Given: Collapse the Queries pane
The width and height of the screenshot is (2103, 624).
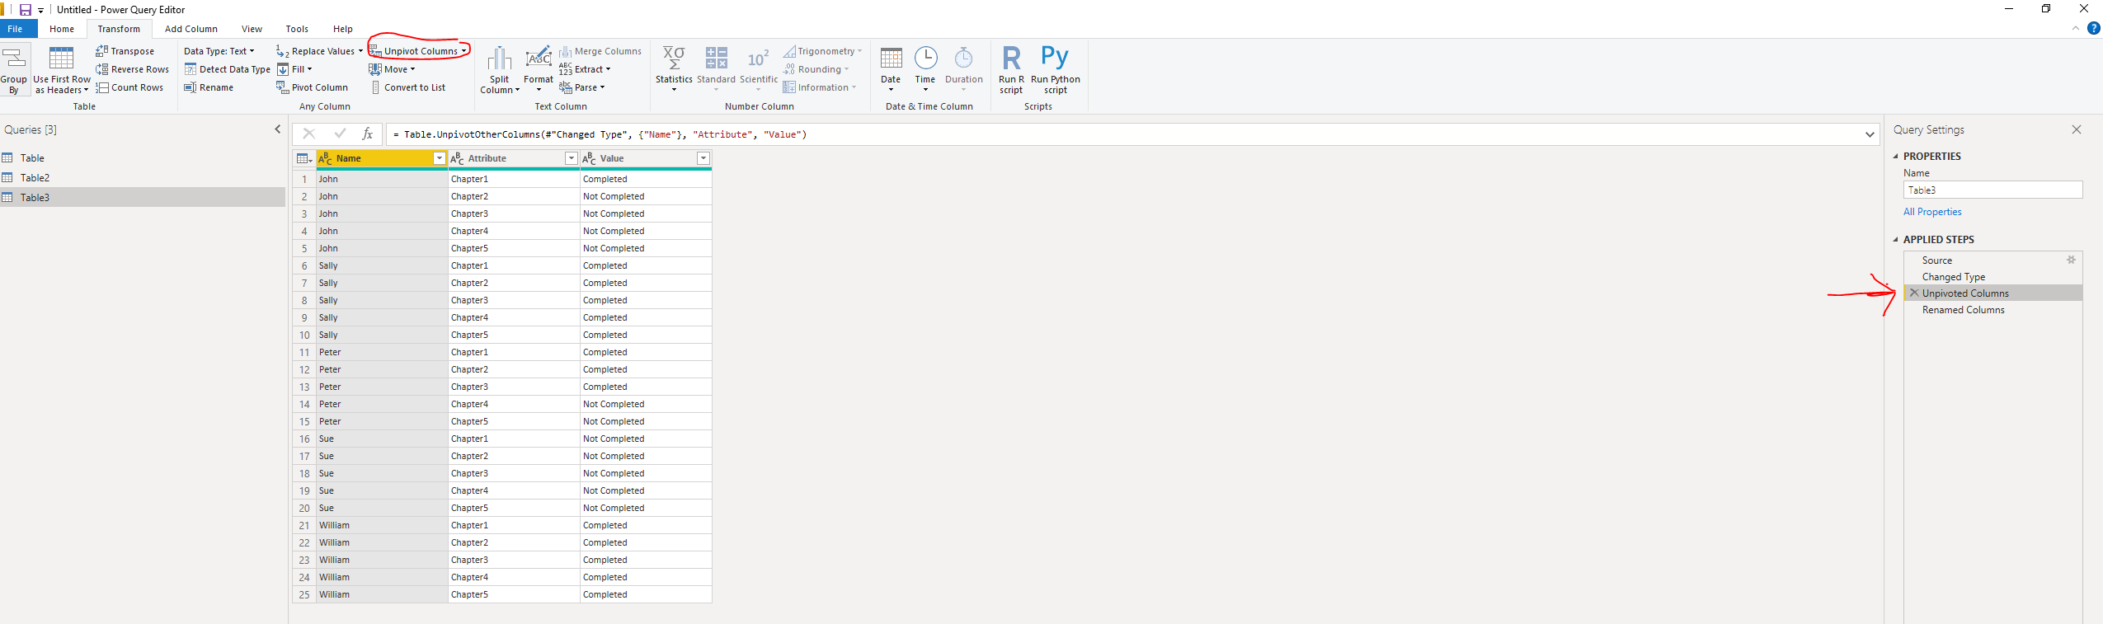Looking at the screenshot, I should point(278,129).
